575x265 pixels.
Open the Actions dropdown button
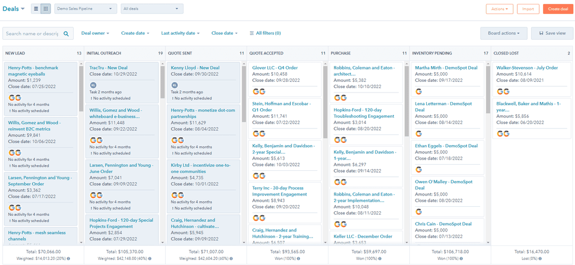(499, 9)
